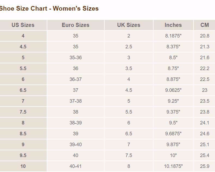Click the 25.9 CM cell
The image size is (215, 172).
point(204,166)
